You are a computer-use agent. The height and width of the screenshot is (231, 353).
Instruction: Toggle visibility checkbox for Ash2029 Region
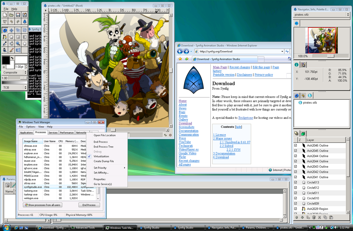pos(296,209)
